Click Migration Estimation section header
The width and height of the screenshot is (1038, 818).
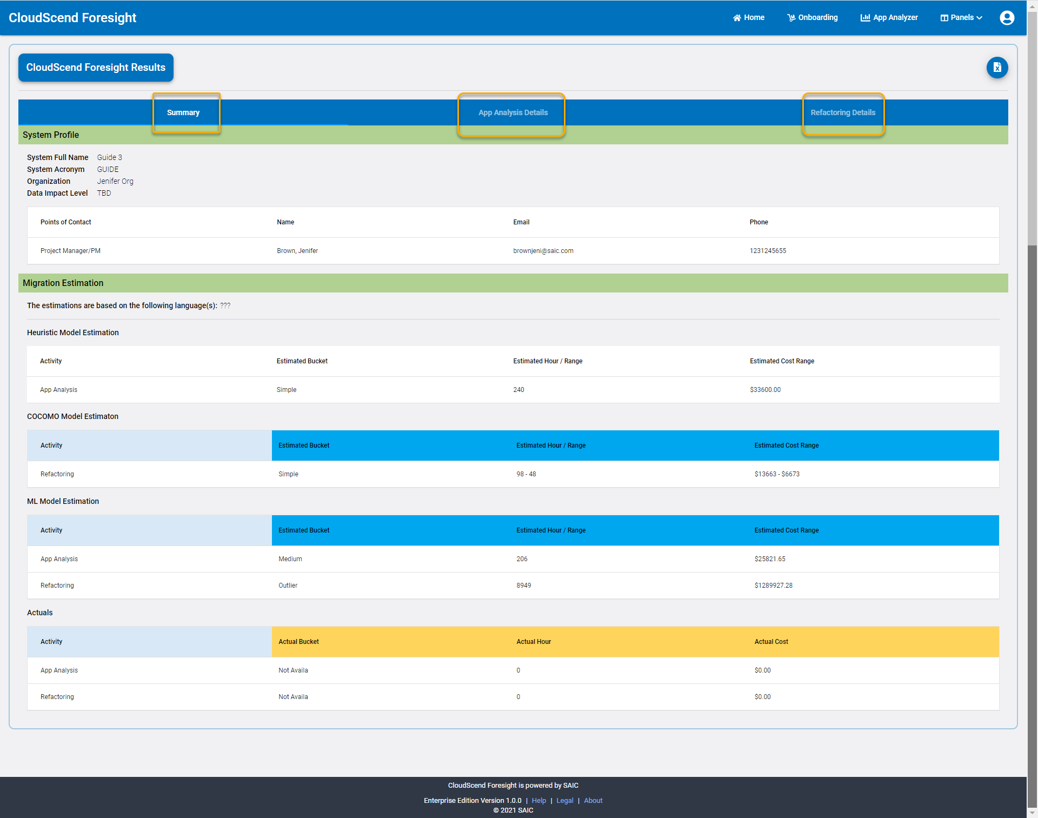point(513,283)
